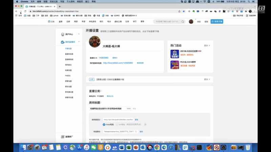Open WeChat from the Dock
Viewport: 271px width, 152px height.
(93, 147)
